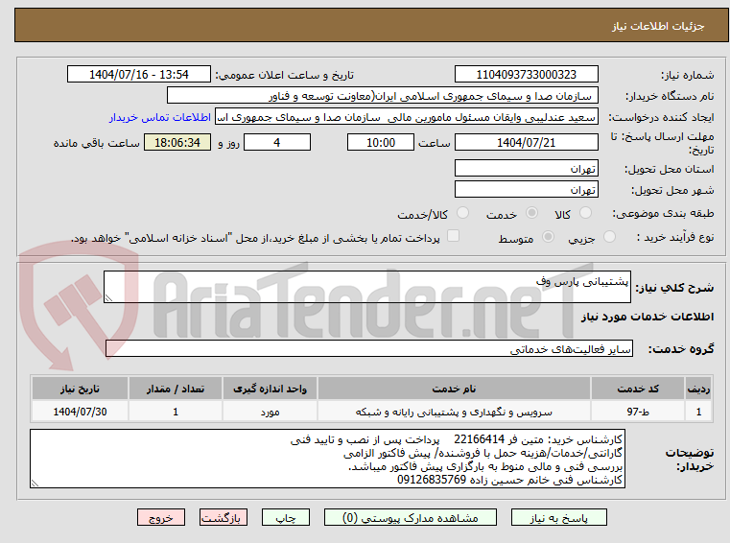The width and height of the screenshot is (730, 543).
Task: Click the جزئیات اطلاعات نیاز header title
Action: [658, 26]
